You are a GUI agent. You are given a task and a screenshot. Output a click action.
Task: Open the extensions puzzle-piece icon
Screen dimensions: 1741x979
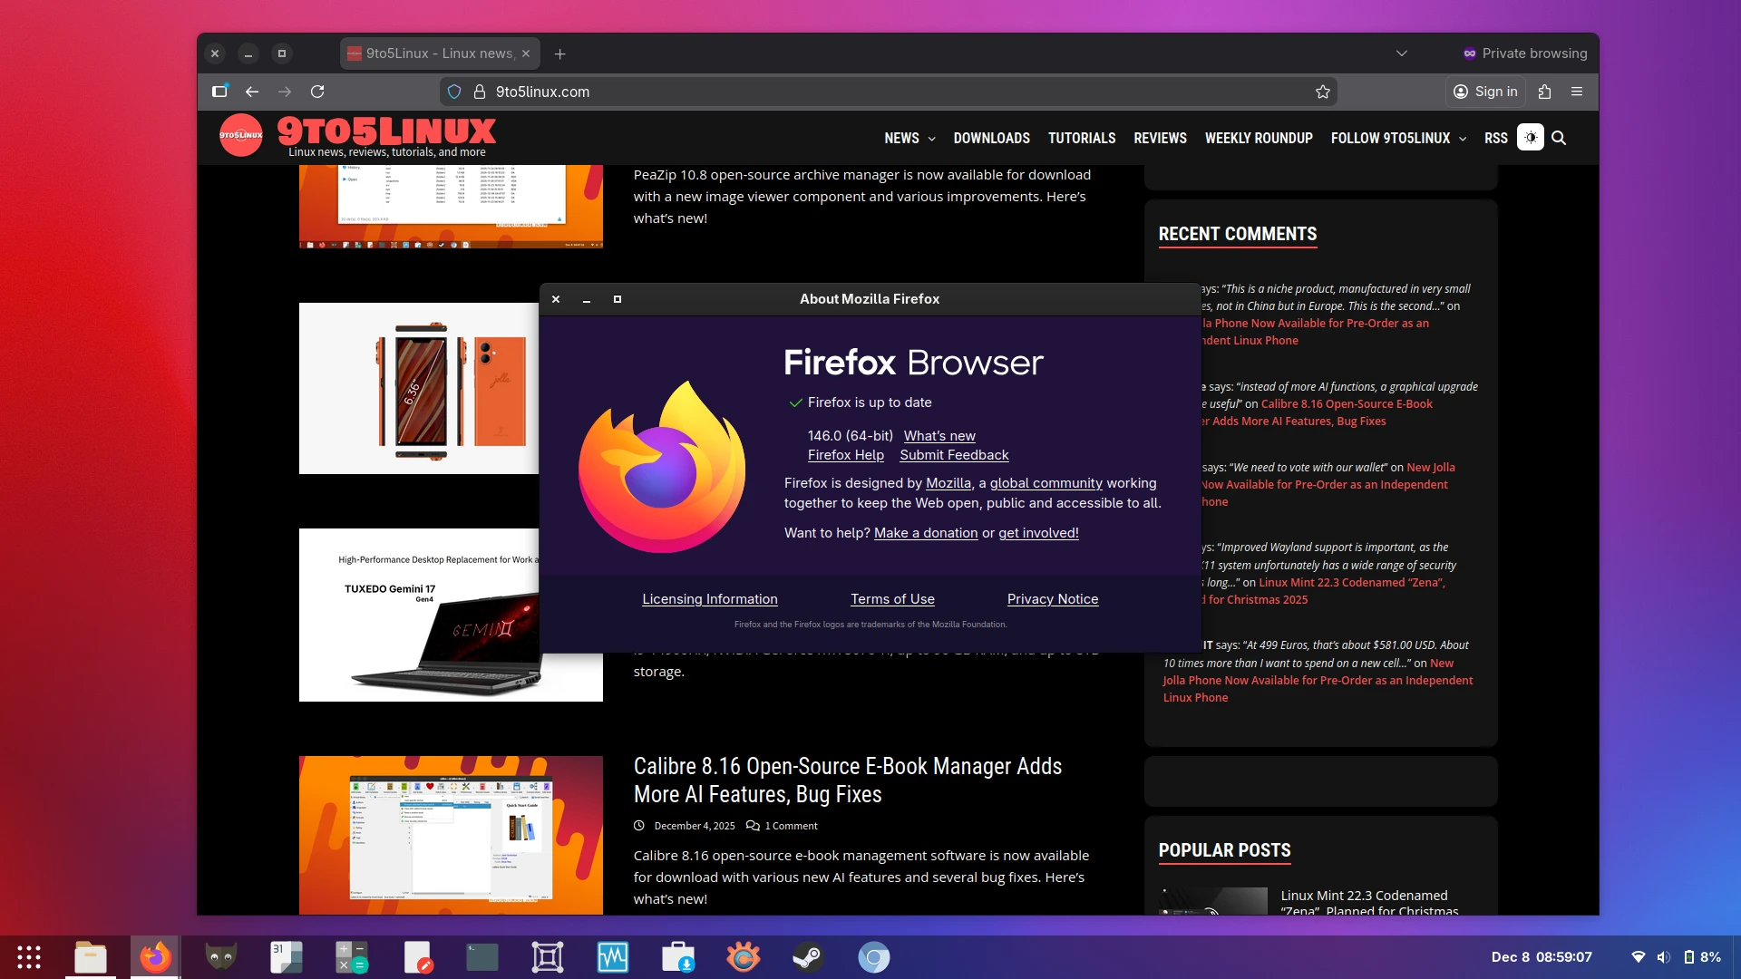click(x=1543, y=92)
